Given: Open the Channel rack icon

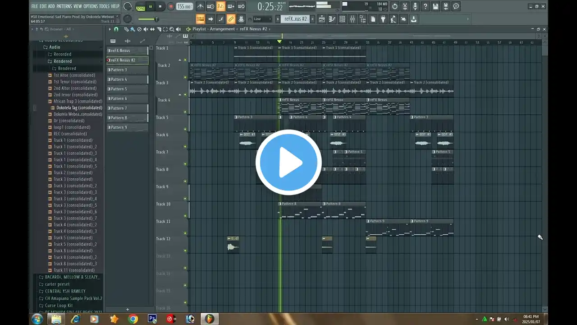Looking at the screenshot, I should click(342, 19).
